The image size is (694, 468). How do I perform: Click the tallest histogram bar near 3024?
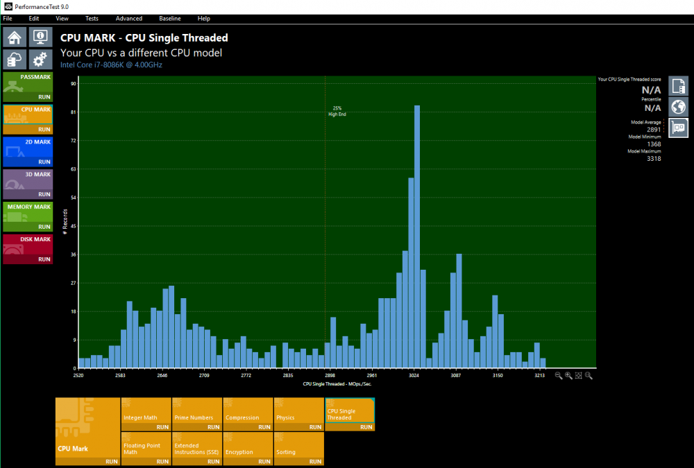pos(417,236)
